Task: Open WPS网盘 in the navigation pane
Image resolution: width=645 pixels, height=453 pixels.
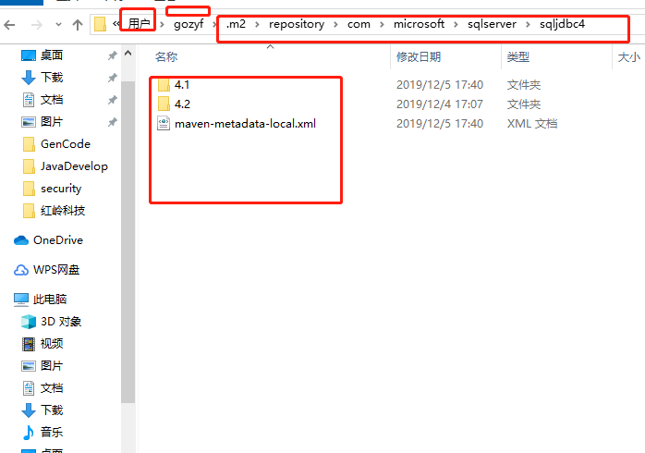Action: (56, 270)
